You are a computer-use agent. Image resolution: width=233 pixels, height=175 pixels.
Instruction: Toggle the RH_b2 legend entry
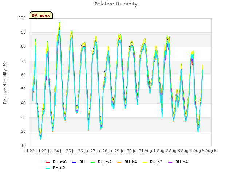pyautogui.click(x=153, y=162)
